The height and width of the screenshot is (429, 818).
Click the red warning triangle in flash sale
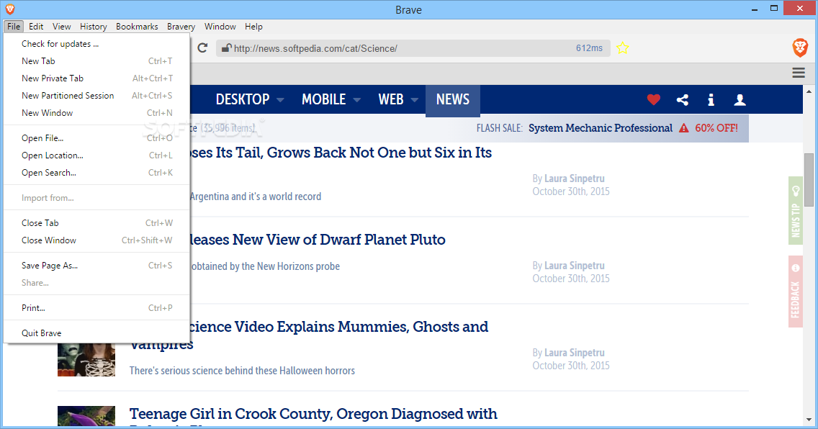(x=683, y=128)
